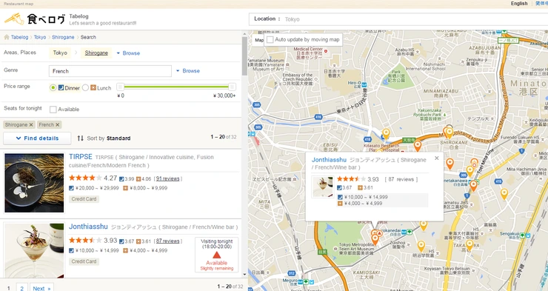Image resolution: width=548 pixels, height=291 pixels.
Task: Click the Tokyo area chip
Action: (x=60, y=53)
